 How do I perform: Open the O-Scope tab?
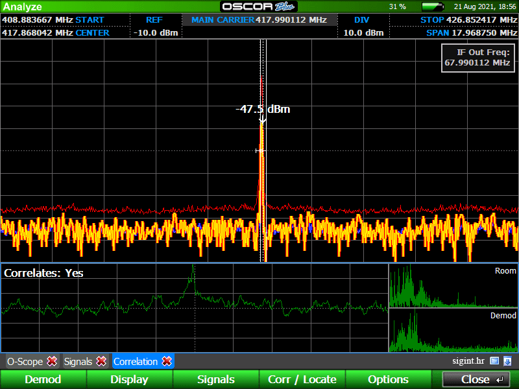(x=25, y=362)
